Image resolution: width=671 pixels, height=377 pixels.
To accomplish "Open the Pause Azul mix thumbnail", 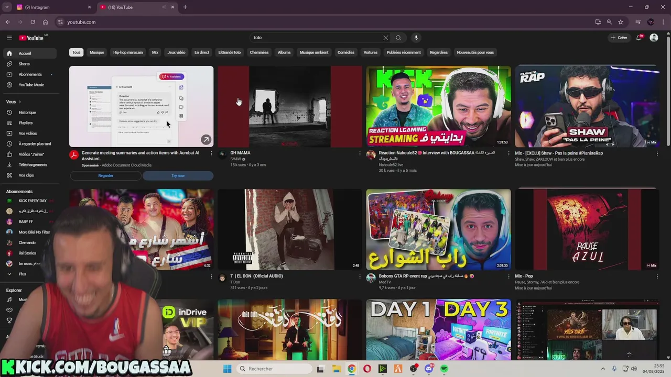I will click(587, 229).
